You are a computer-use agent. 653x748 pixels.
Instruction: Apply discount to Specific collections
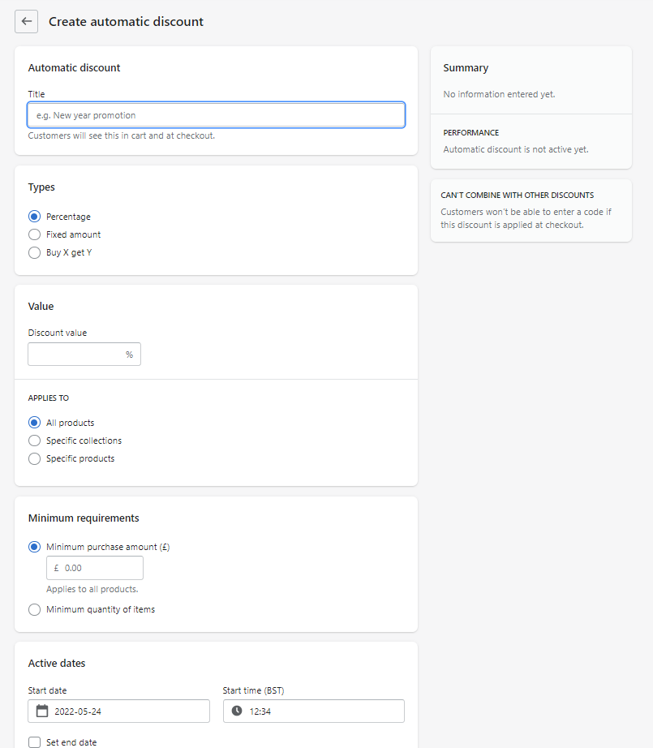pos(34,441)
